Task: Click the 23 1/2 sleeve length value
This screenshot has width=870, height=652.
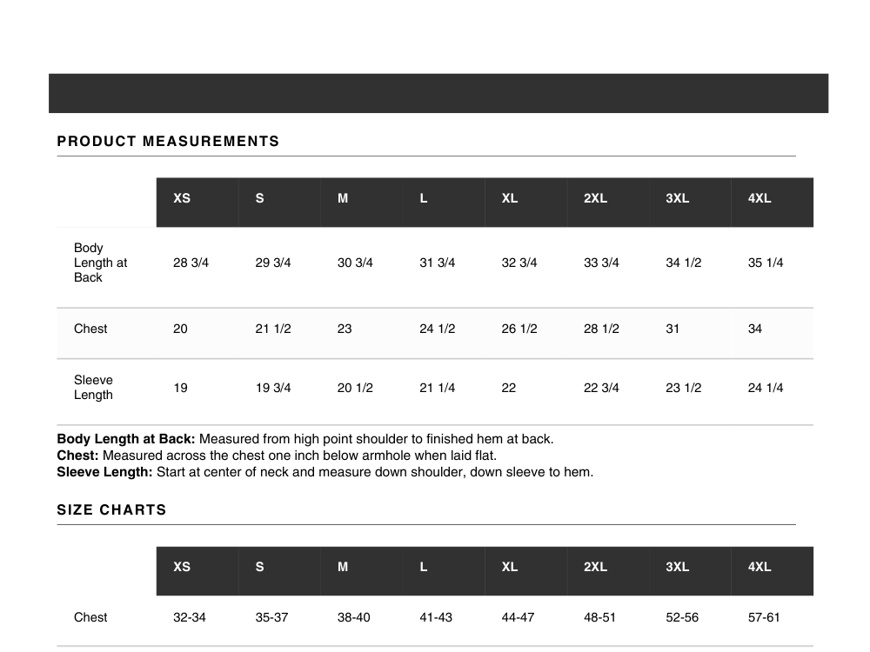Action: (x=683, y=388)
